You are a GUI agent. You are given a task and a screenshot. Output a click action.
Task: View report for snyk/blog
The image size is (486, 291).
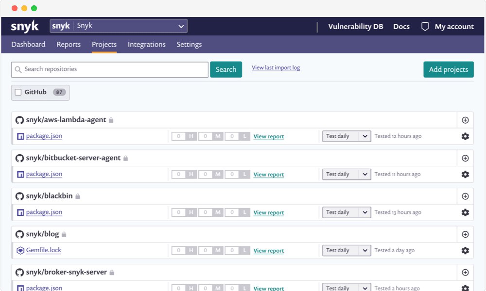click(269, 250)
